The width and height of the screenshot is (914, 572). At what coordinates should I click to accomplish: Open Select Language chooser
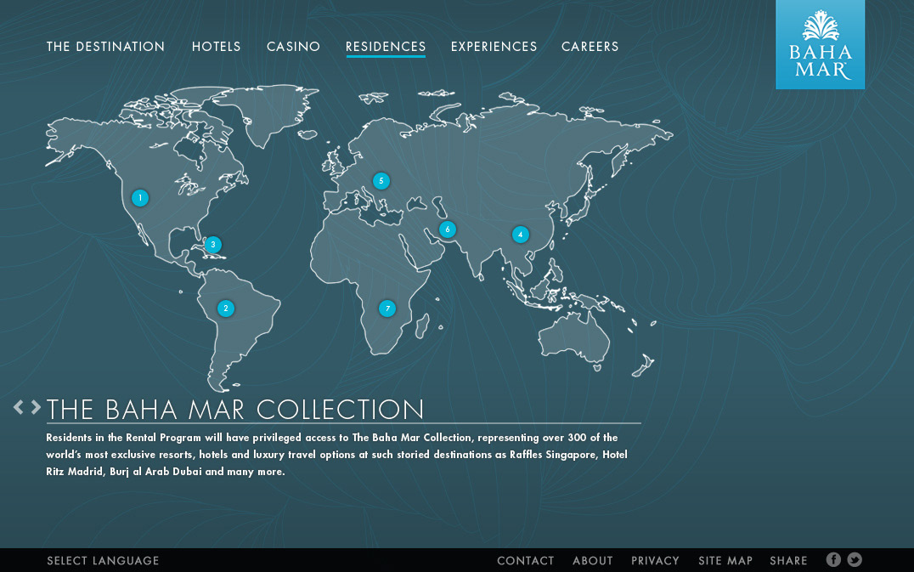(x=103, y=560)
